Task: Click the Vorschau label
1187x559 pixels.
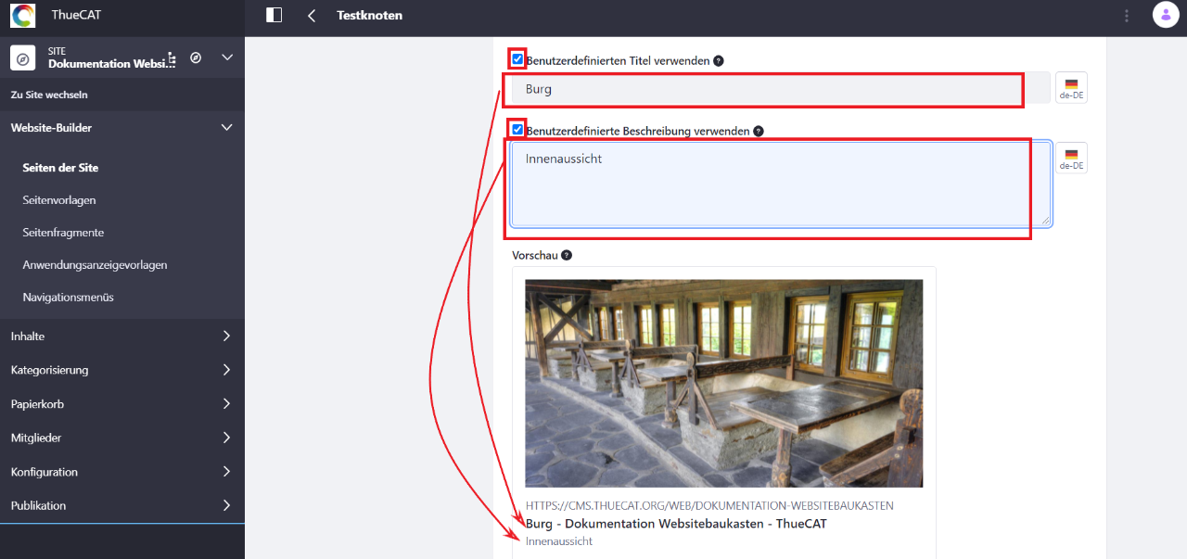Action: pyautogui.click(x=534, y=255)
